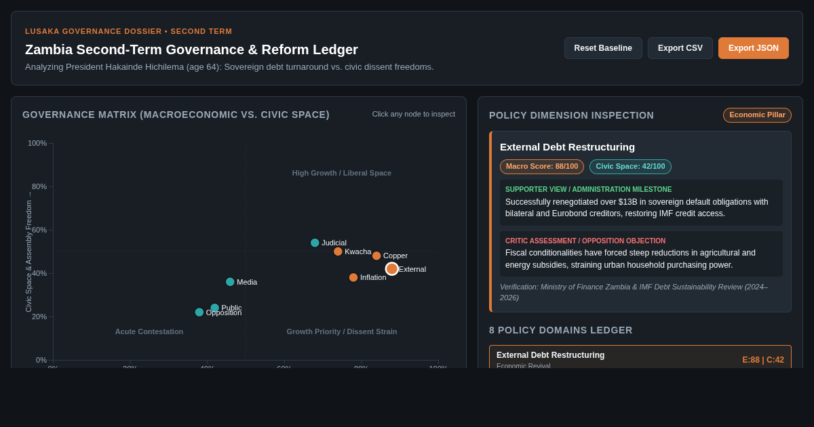This screenshot has height=427, width=814.
Task: Click the Zambia Second-Term Governance title
Action: pos(192,49)
